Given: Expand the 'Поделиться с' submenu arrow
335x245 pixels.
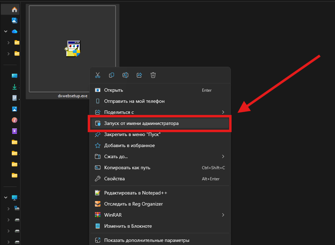Looking at the screenshot, I should tap(223, 112).
